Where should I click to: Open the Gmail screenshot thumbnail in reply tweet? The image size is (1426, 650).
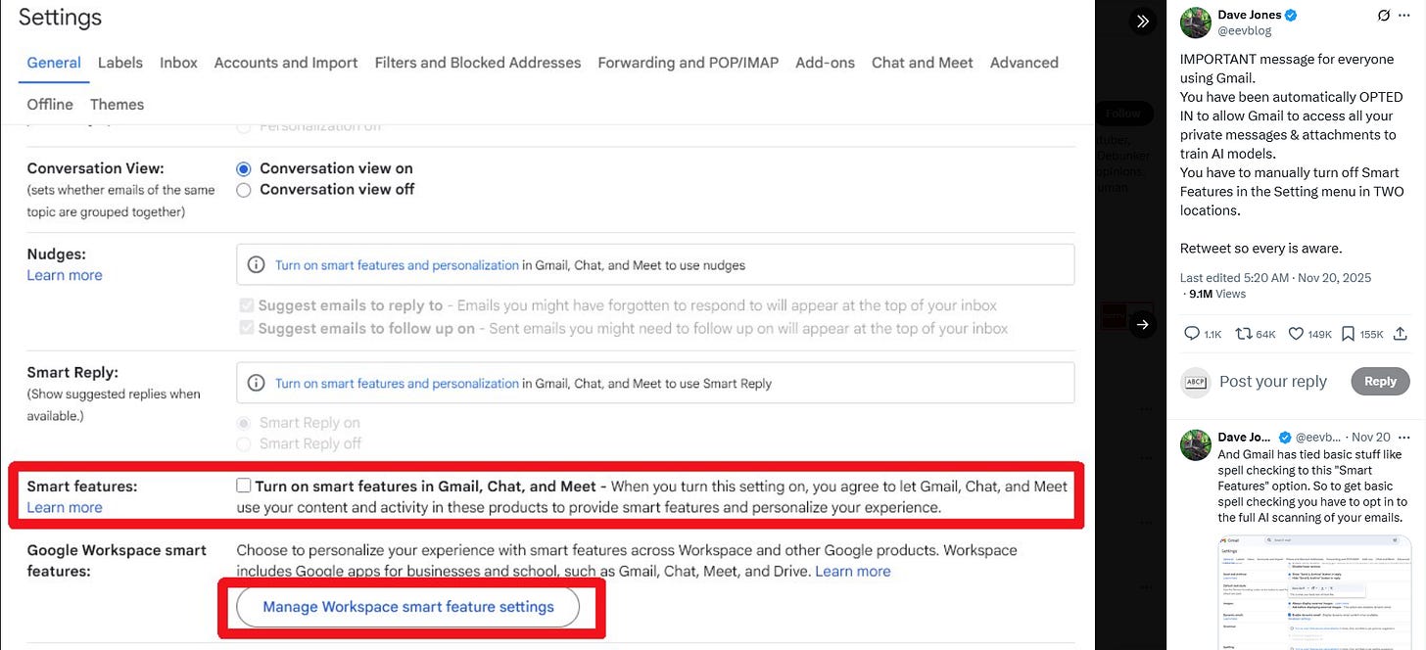(x=1314, y=592)
